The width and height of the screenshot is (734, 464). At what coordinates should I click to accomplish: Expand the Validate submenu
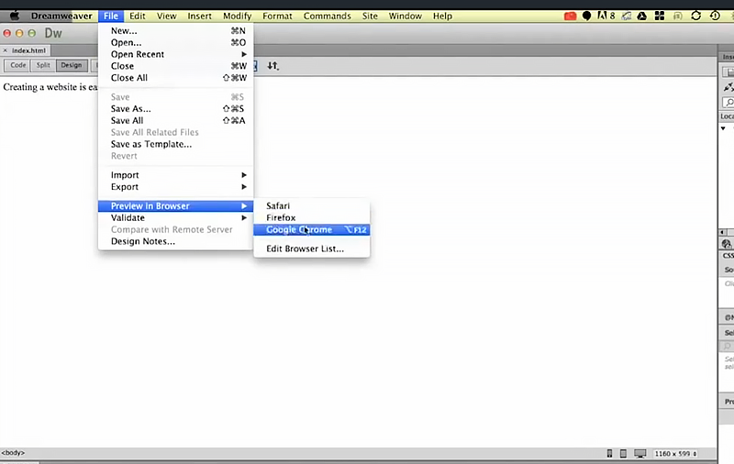tap(176, 217)
